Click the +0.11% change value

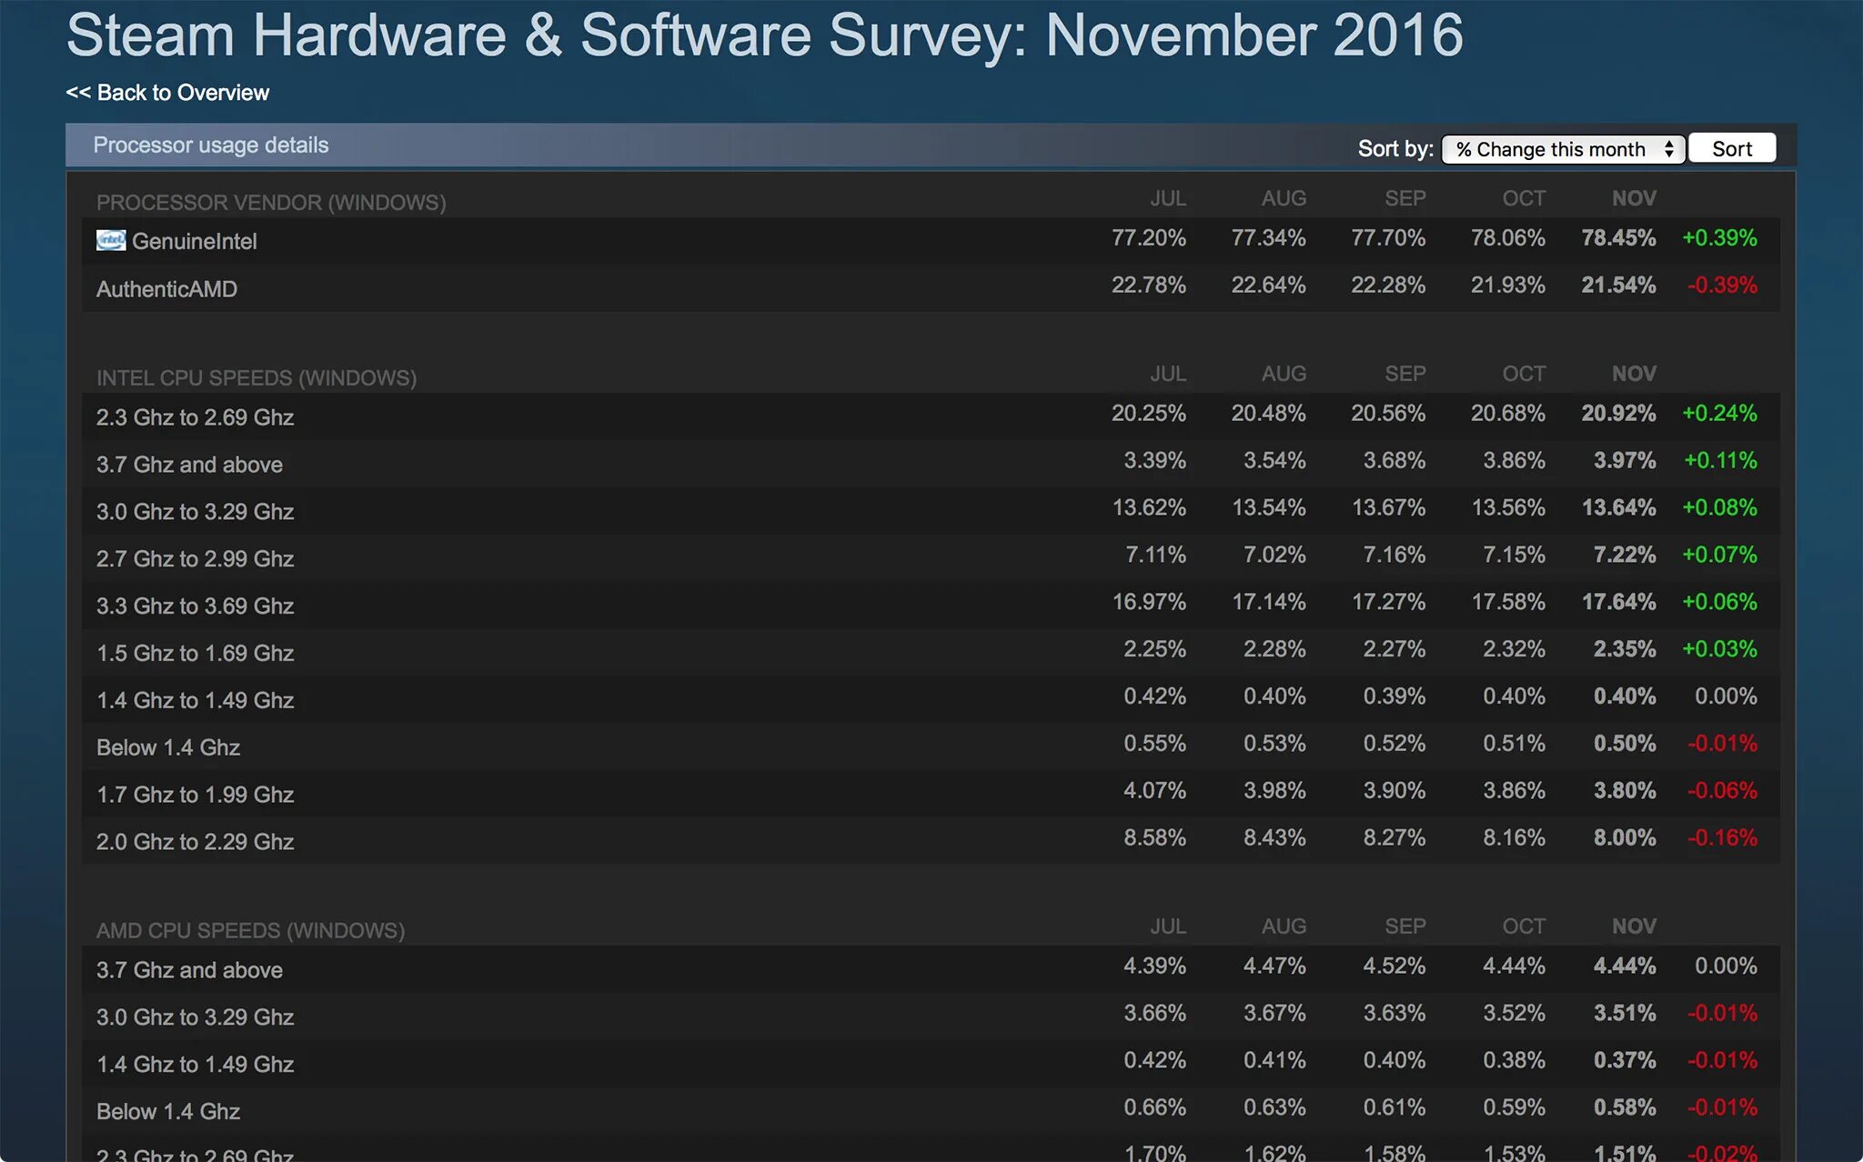pos(1720,461)
